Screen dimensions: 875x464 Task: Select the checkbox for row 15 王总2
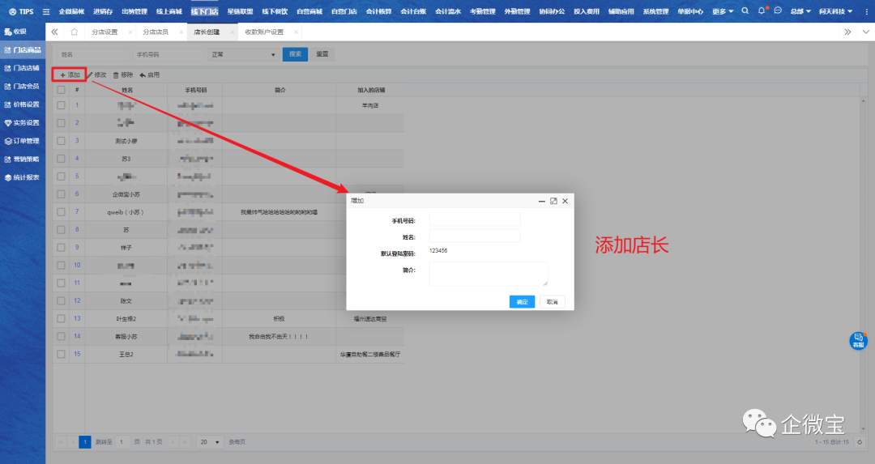click(x=61, y=354)
